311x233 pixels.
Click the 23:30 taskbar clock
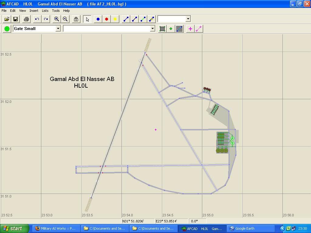(x=302, y=229)
